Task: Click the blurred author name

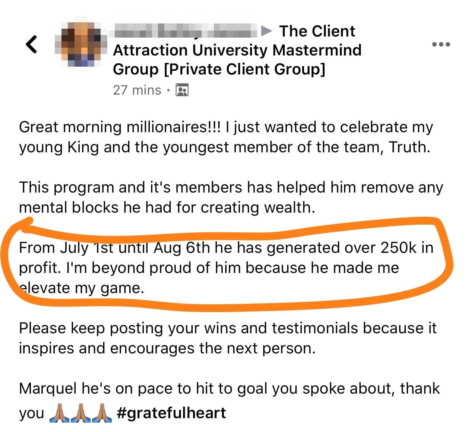Action: click(x=185, y=31)
